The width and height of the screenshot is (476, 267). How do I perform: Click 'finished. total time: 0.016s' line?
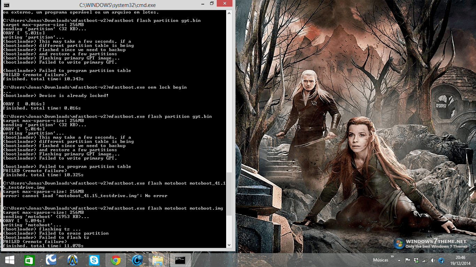pos(42,108)
